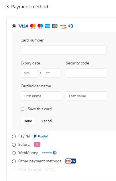This screenshot has width=116, height=181.
Task: Click the Discover card logo
Action: [x=63, y=26]
